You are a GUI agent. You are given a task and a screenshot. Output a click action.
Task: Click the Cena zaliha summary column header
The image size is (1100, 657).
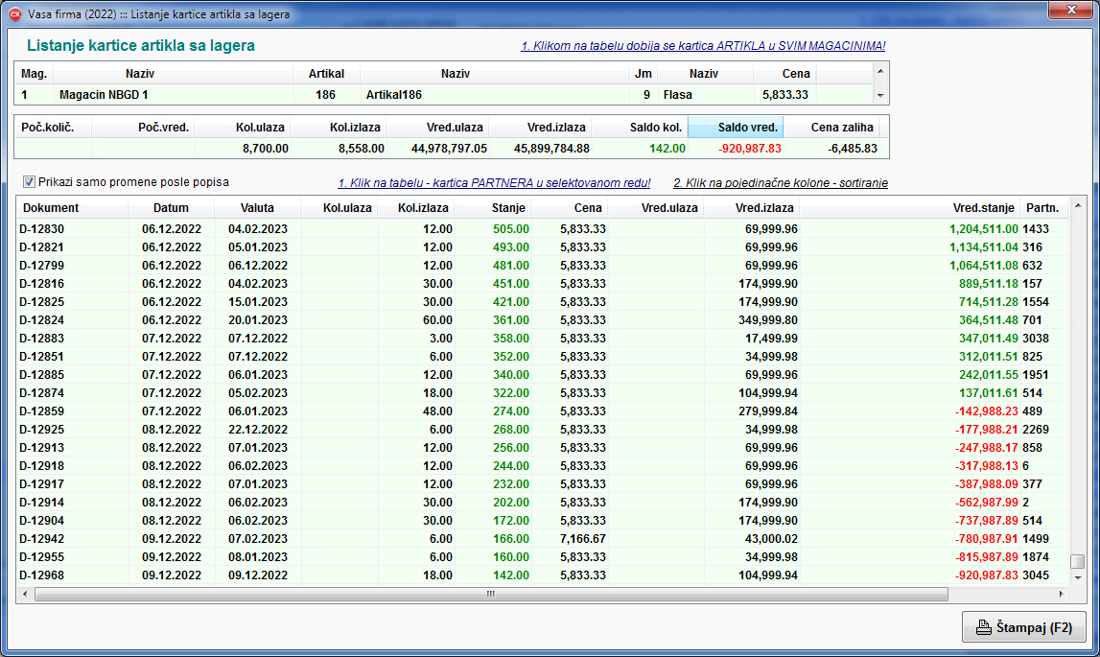tap(831, 127)
